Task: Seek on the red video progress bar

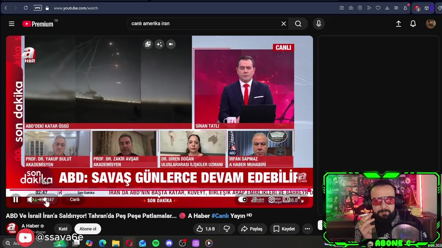Action: pos(160,190)
